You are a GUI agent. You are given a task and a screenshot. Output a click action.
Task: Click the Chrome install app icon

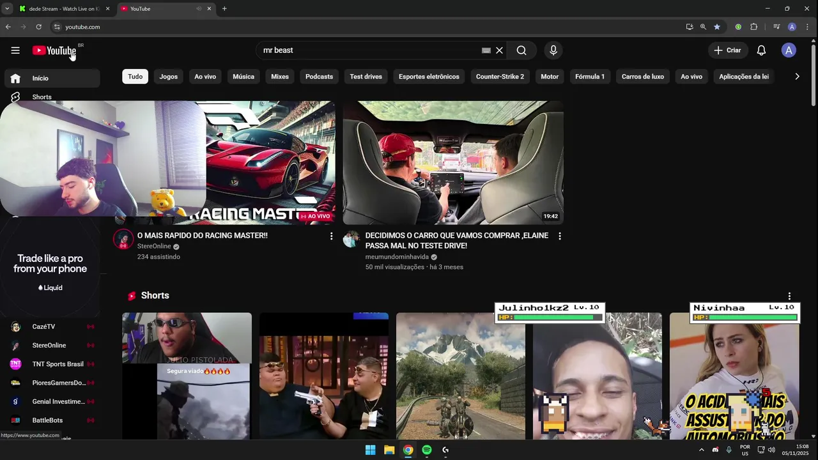pos(690,27)
